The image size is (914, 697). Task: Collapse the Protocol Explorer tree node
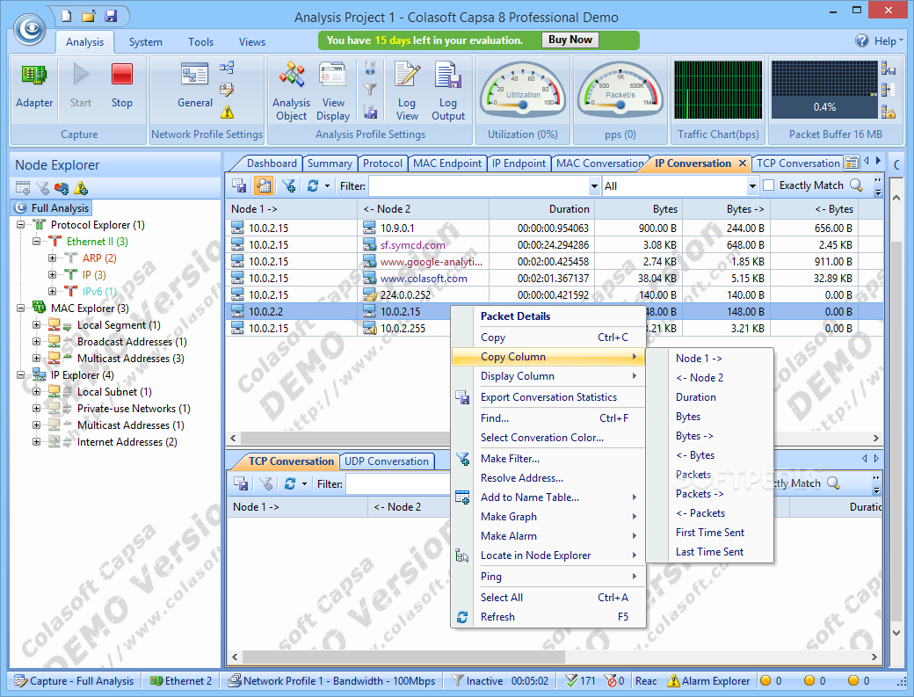(20, 224)
